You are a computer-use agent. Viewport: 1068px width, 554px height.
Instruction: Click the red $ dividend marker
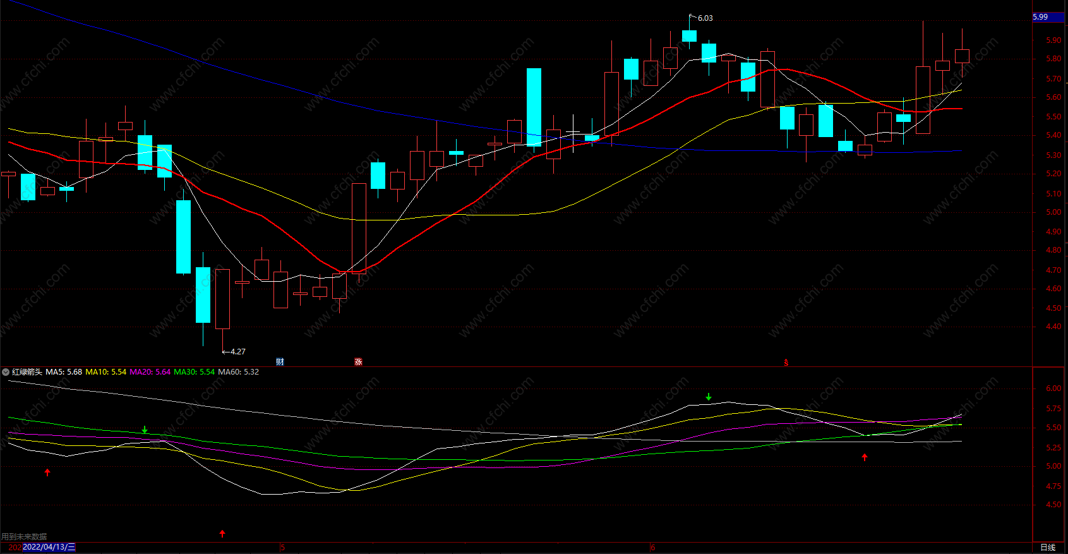[x=786, y=363]
